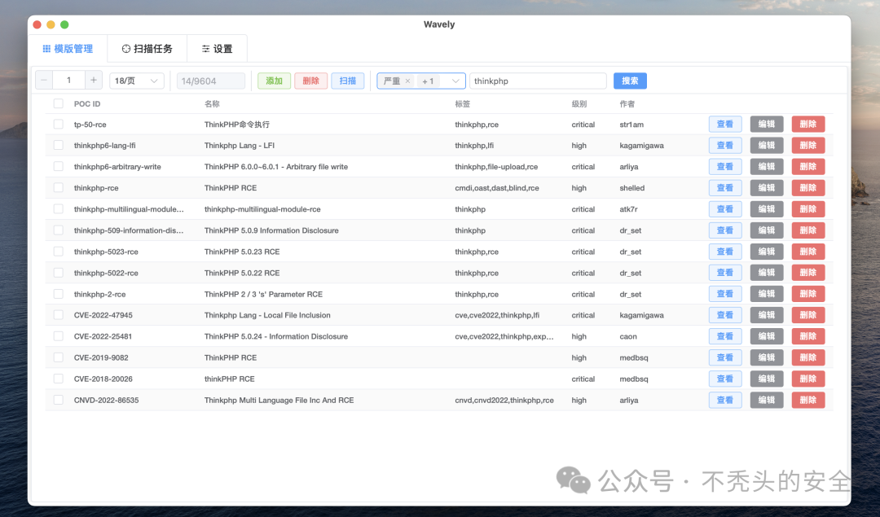Click 删除 for CVE-2018-20026 row

[x=808, y=379]
